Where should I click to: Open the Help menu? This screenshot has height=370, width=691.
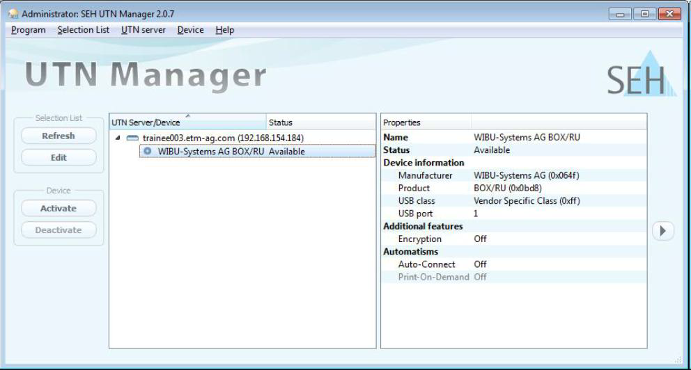225,30
